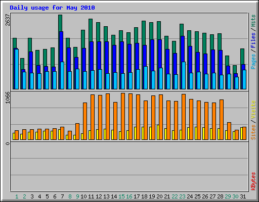Click the orange Sites bar for day 10
This screenshot has height=202, width=259.
coord(85,121)
